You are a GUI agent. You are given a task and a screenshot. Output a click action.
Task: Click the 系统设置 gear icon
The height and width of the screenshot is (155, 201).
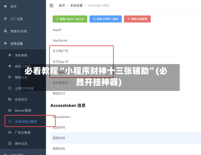tap(5, 43)
